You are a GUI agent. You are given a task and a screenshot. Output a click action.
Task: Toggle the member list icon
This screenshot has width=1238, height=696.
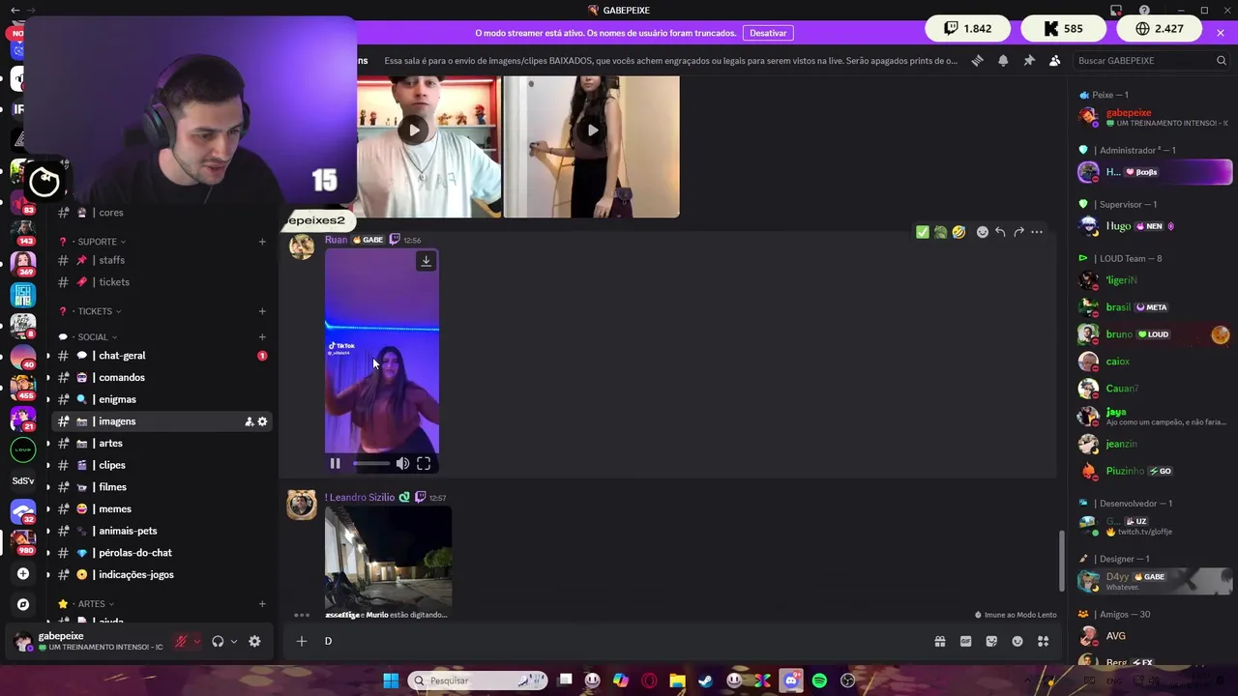pos(1054,60)
